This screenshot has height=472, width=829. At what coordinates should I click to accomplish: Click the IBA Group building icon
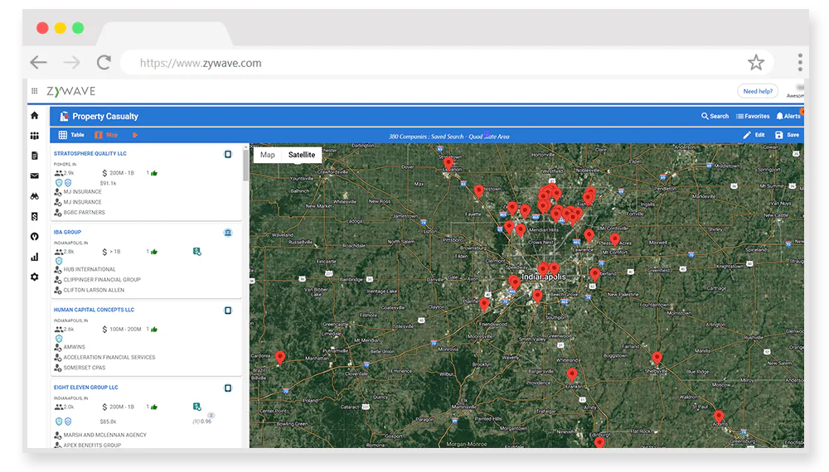coord(228,233)
